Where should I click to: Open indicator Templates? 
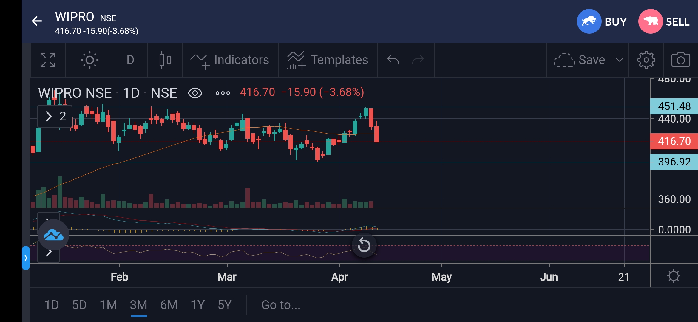coord(328,60)
